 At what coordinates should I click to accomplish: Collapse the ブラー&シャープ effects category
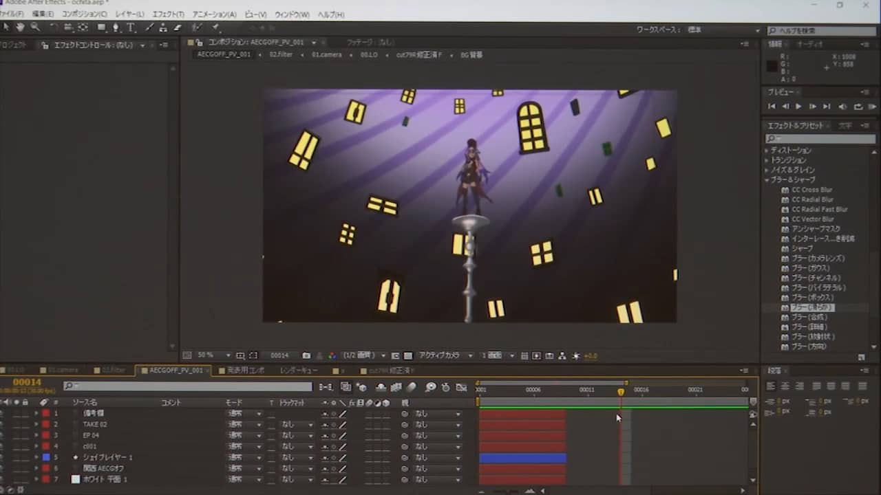[x=767, y=180]
